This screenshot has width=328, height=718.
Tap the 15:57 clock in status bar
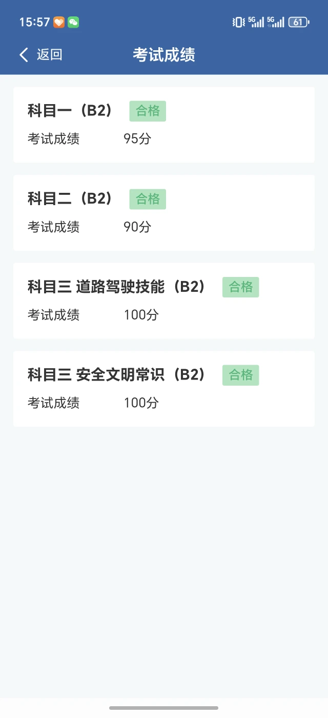34,22
